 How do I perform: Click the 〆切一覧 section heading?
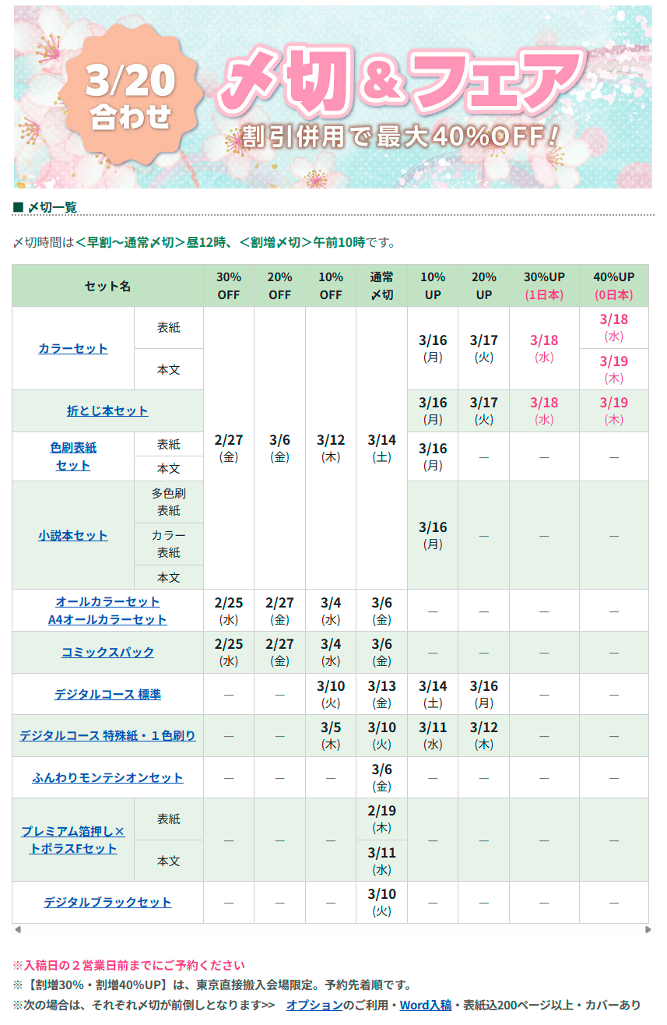[51, 207]
